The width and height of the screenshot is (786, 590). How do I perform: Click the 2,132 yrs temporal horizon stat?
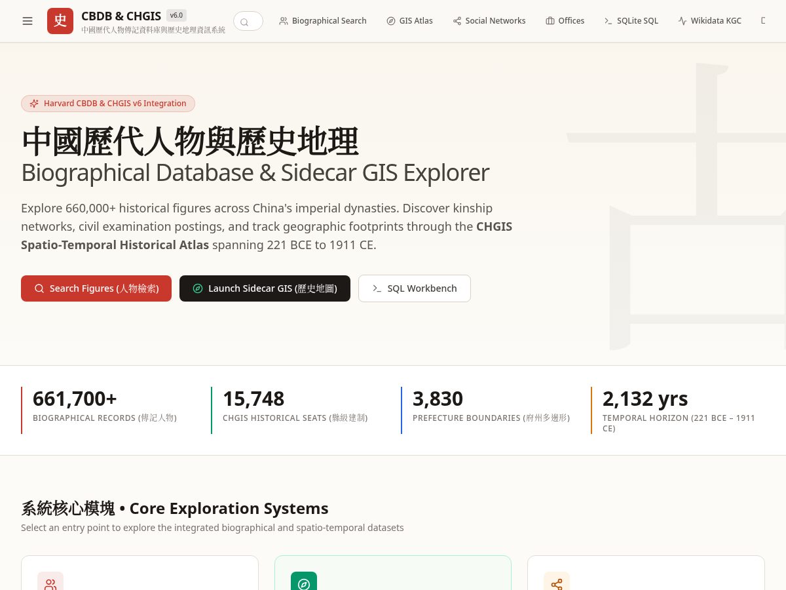[678, 410]
